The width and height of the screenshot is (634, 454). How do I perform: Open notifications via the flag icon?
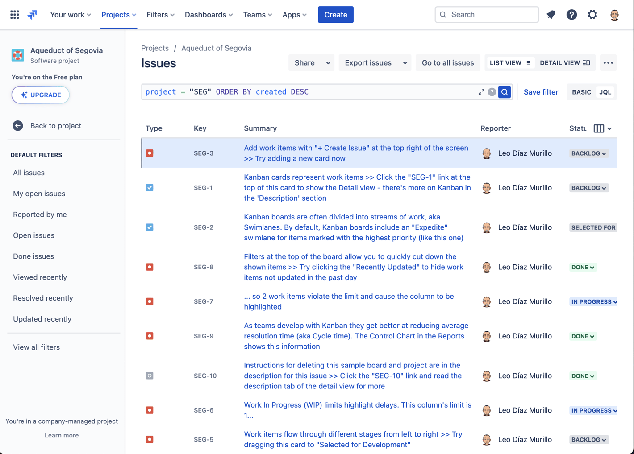click(551, 14)
